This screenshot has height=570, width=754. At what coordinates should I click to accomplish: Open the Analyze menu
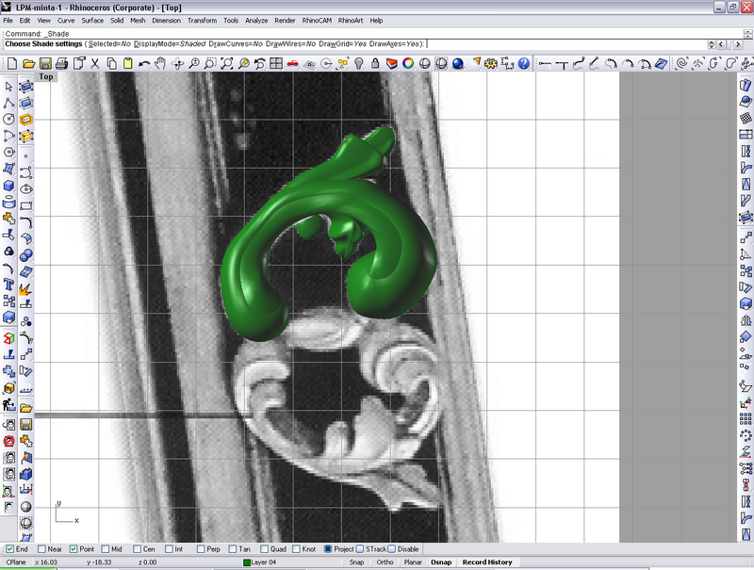click(x=257, y=20)
